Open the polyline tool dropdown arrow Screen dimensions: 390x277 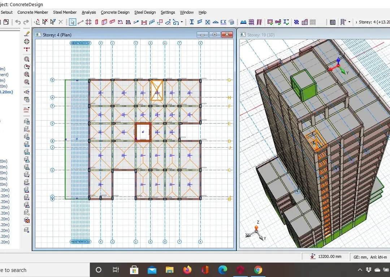click(x=182, y=22)
